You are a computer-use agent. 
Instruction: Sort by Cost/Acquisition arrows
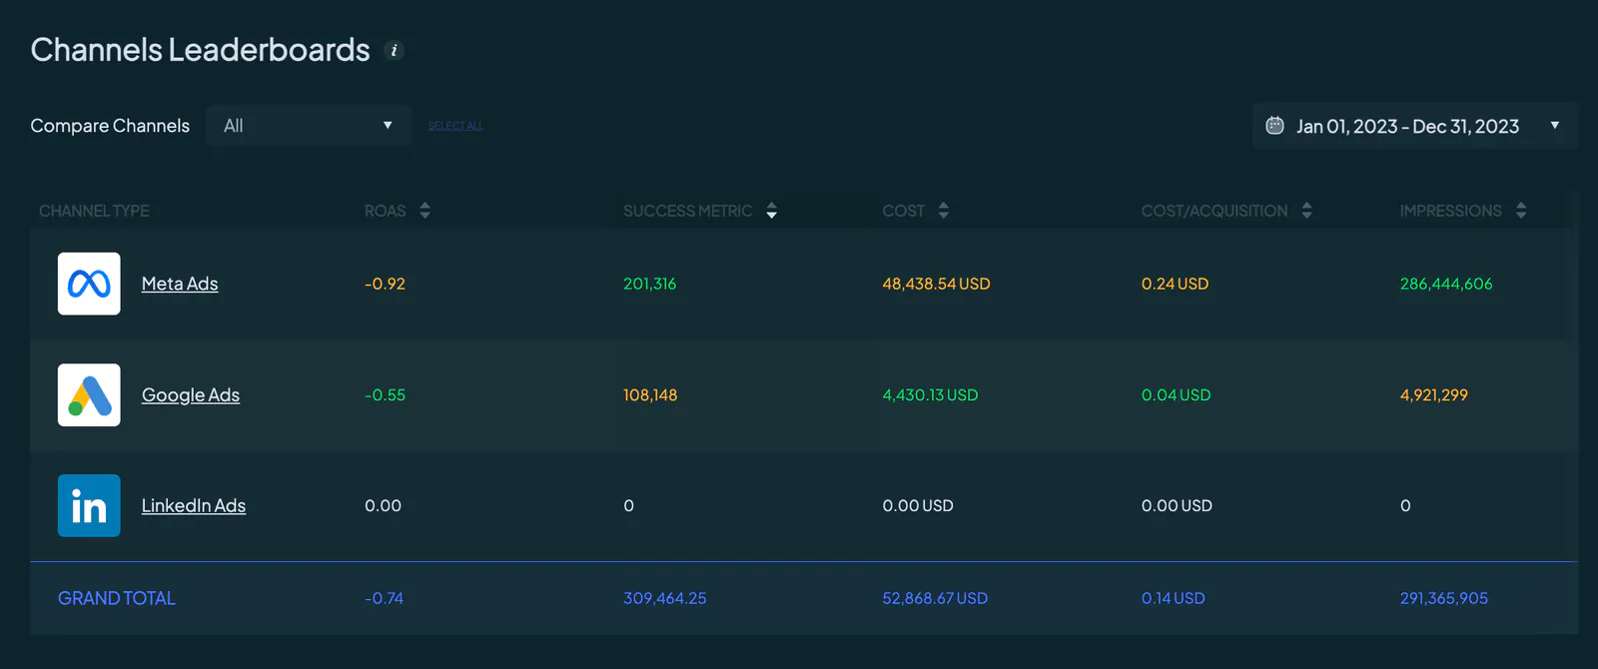1306,211
